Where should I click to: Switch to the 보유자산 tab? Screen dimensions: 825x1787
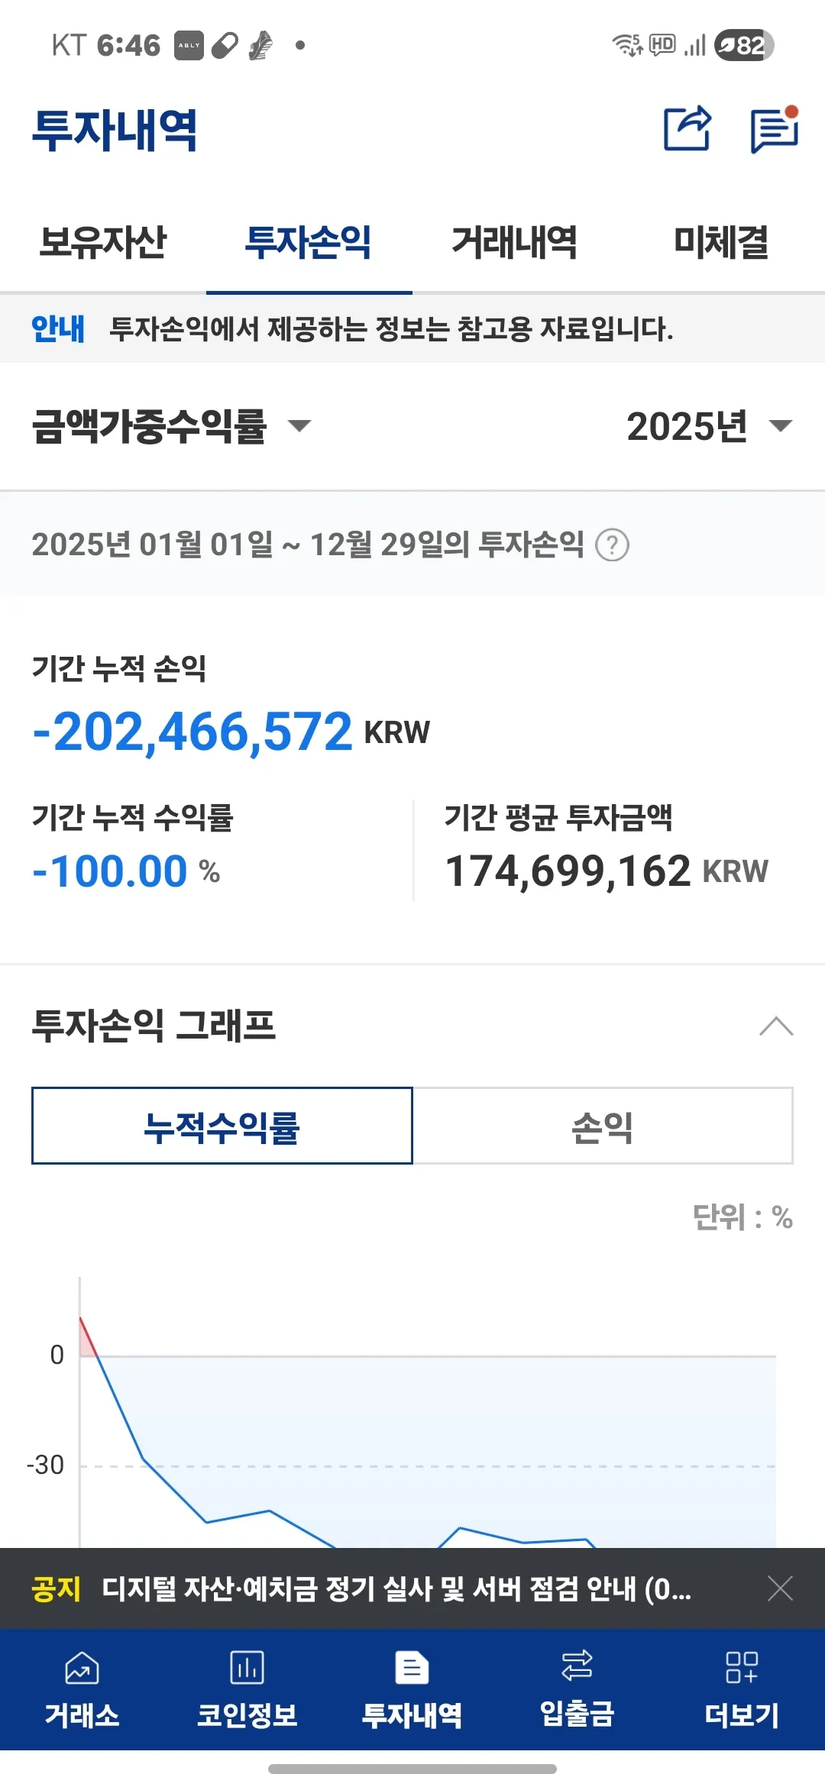(x=103, y=243)
